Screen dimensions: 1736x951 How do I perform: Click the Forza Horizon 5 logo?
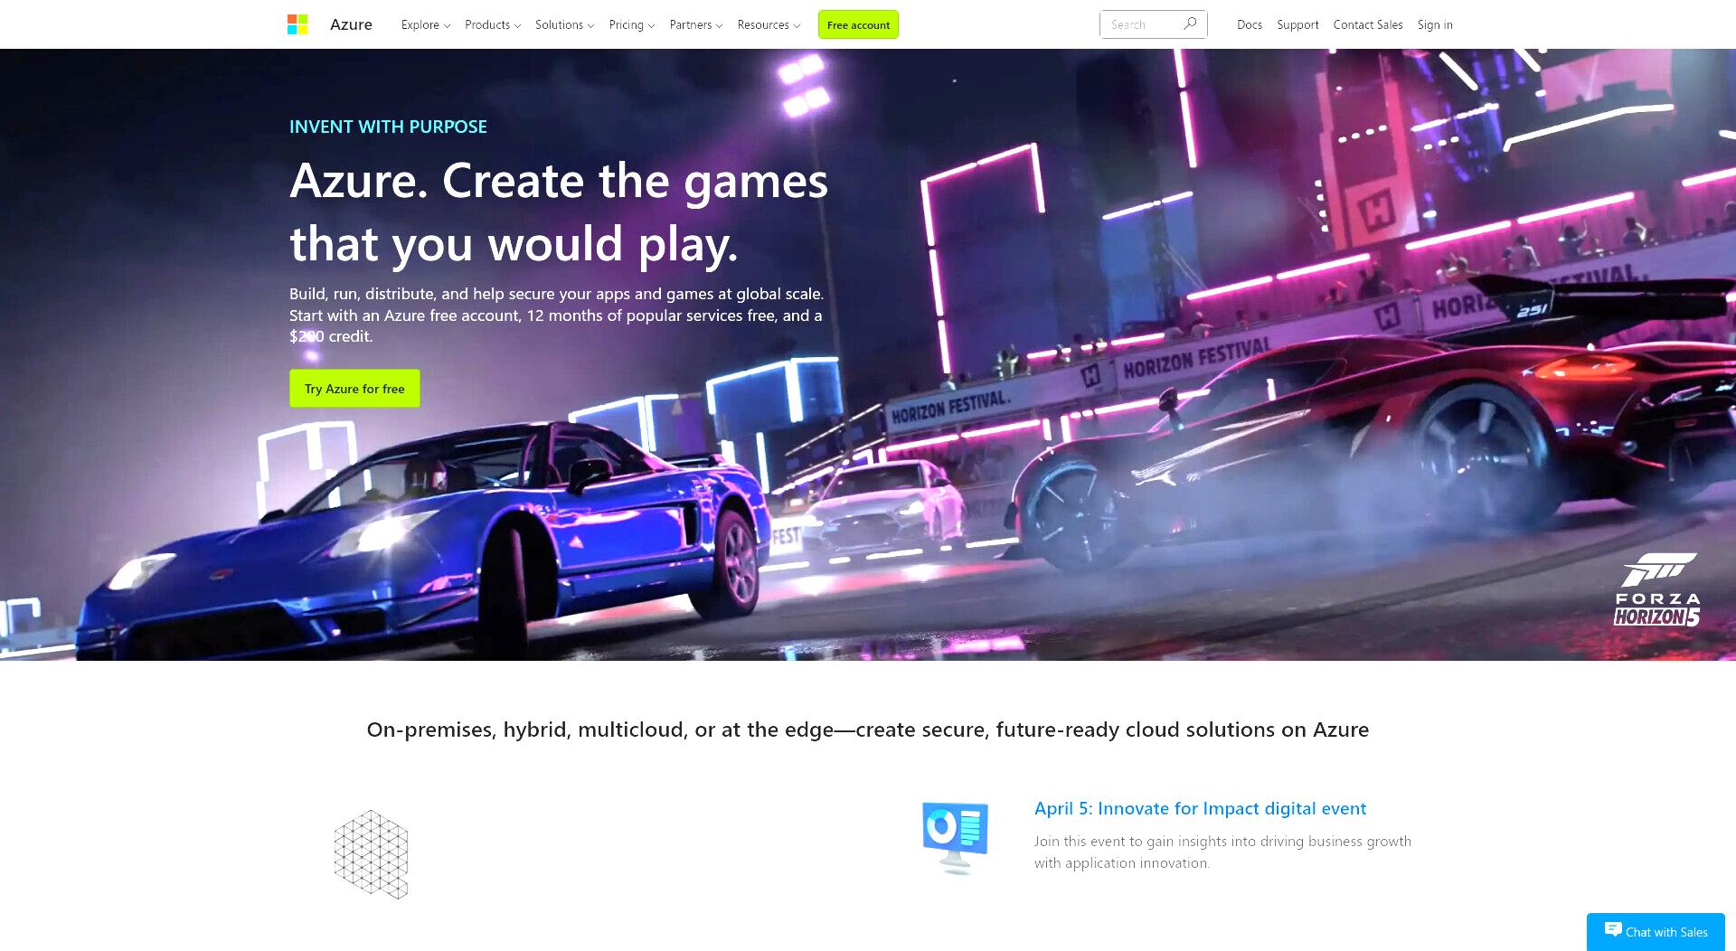pos(1657,589)
